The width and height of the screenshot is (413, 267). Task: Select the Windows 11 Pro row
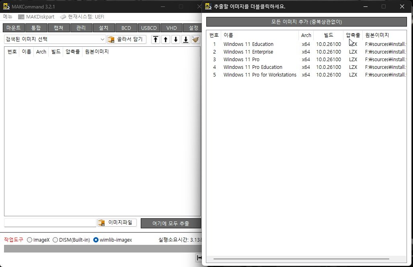(306, 59)
